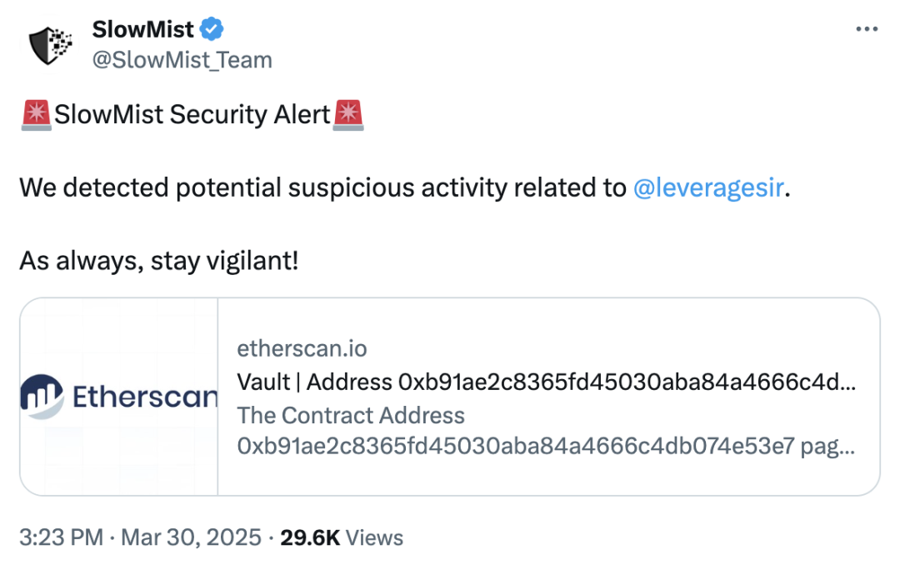Open the "Vault | Address" card title
The image size is (900, 565).
(546, 382)
